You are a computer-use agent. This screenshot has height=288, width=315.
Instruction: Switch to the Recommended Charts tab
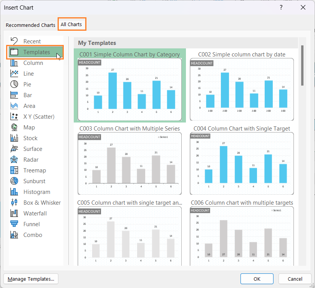click(x=30, y=25)
